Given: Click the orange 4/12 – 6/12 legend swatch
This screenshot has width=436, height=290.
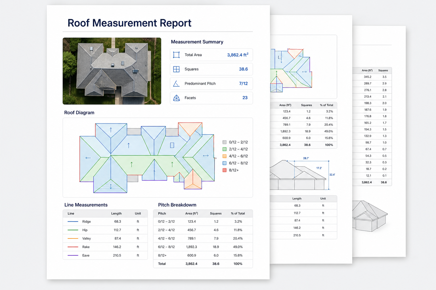Looking at the screenshot, I should click(225, 156).
